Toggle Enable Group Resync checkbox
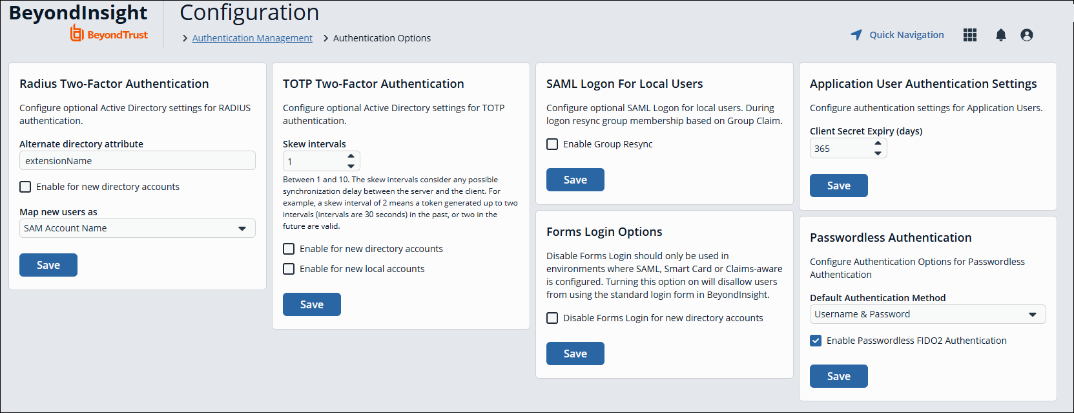The image size is (1074, 413). click(552, 144)
